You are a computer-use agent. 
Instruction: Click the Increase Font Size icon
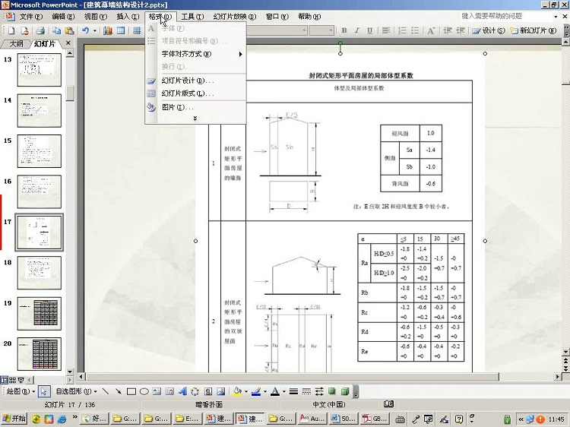coord(431,30)
